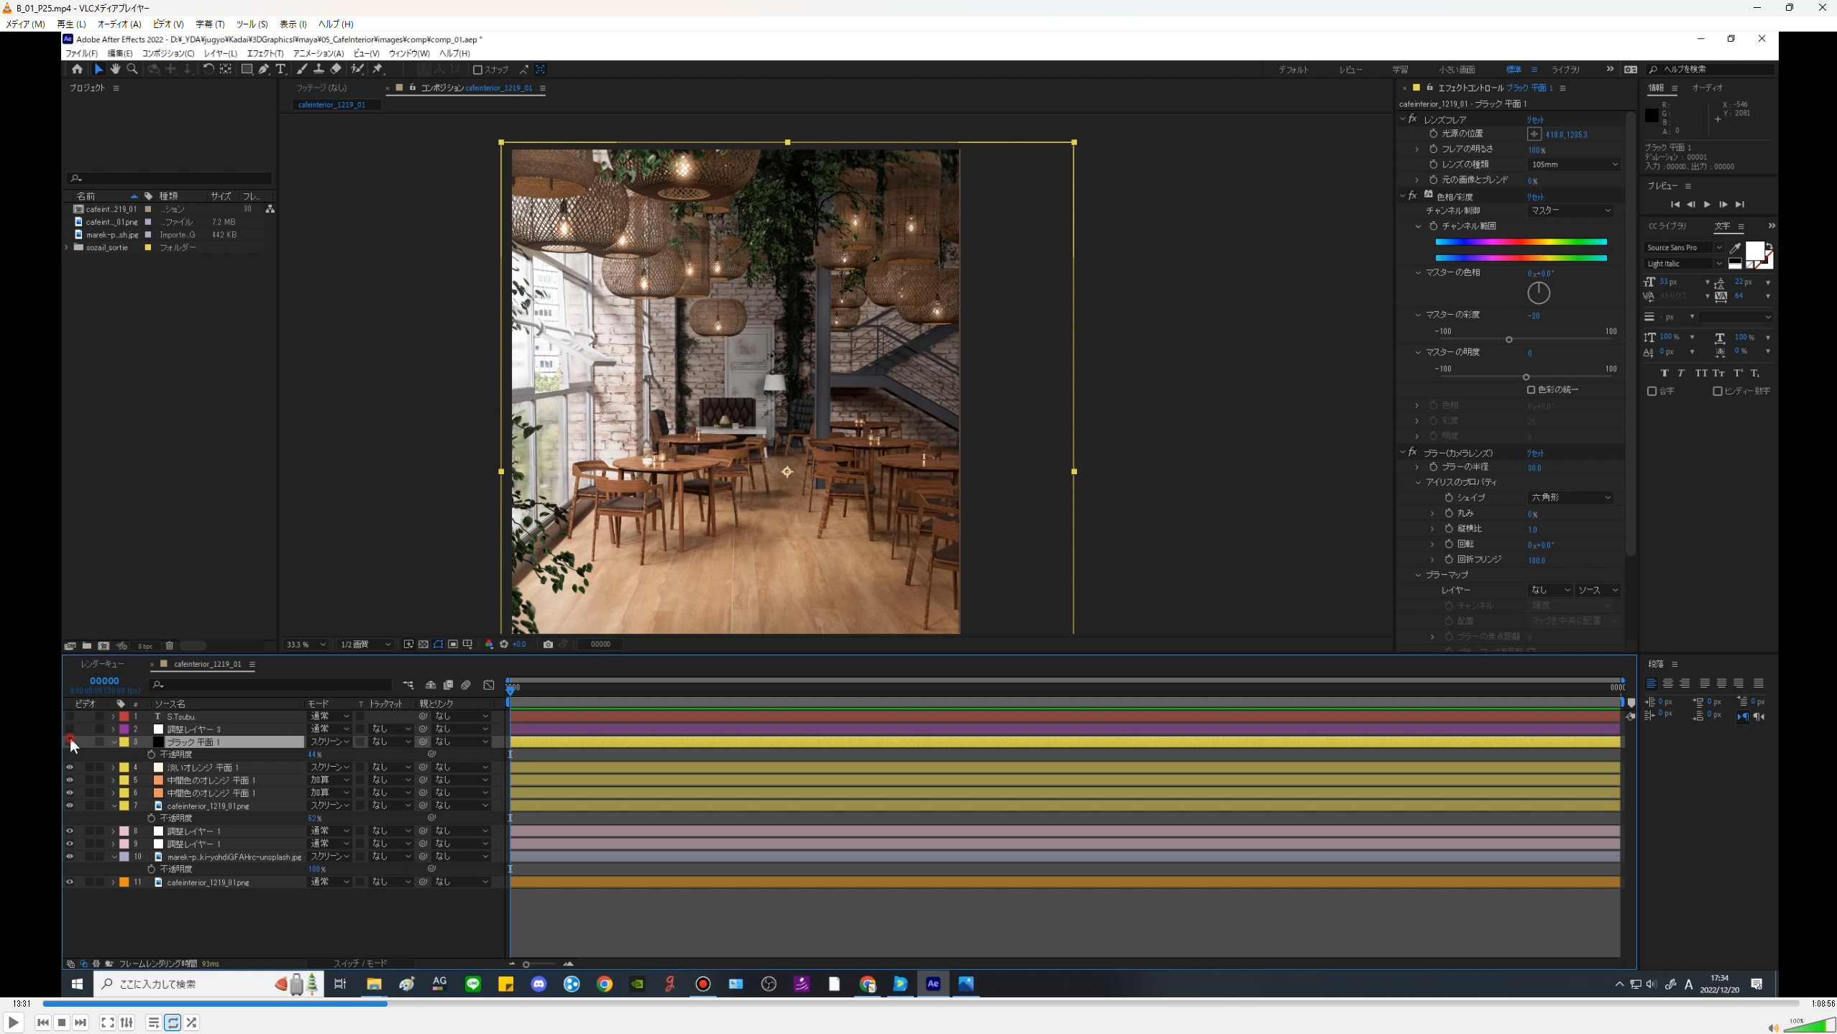Check the 色彩の統一 checkbox
The image size is (1837, 1034).
[1531, 389]
